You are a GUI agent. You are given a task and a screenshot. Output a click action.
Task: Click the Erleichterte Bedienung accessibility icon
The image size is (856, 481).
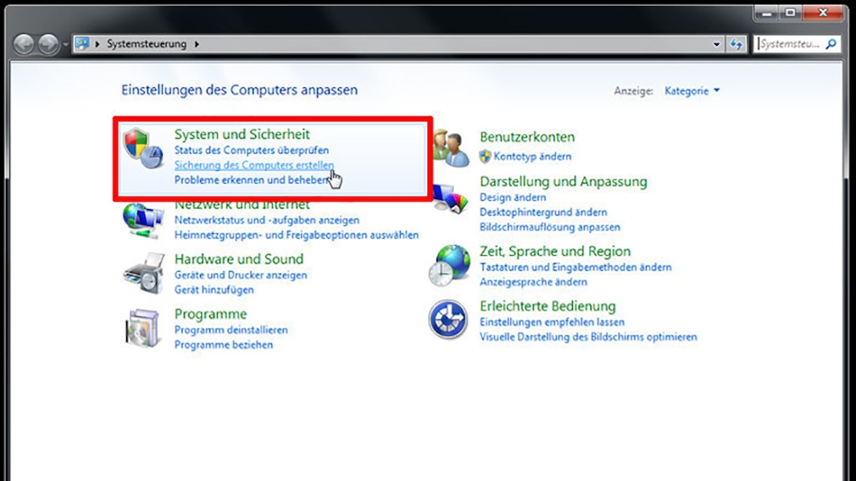point(448,319)
